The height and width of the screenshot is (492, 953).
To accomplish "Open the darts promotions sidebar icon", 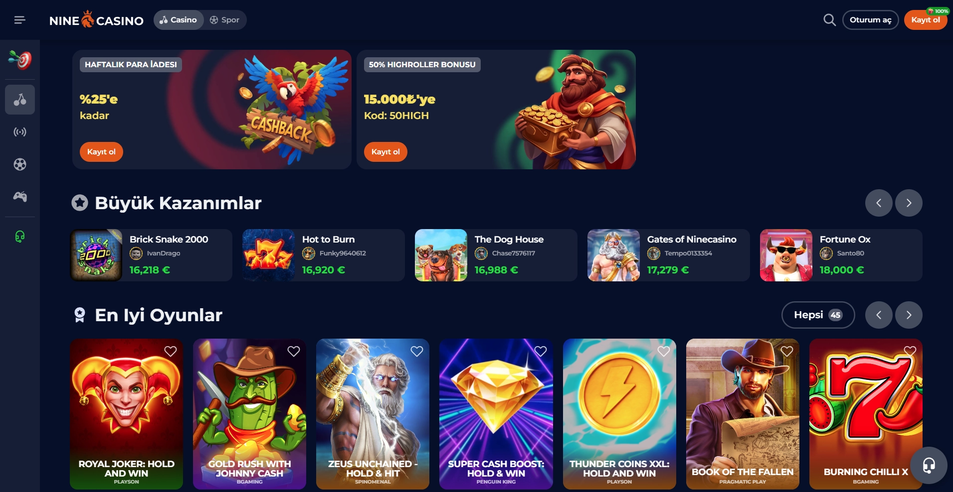I will point(20,60).
